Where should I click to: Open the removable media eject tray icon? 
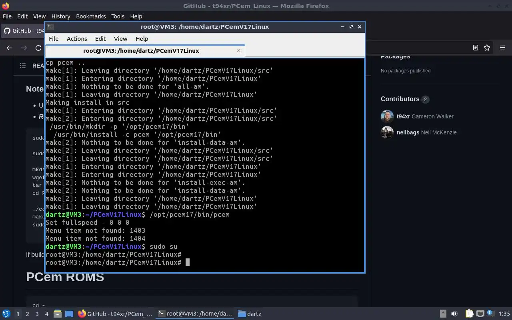point(443,314)
